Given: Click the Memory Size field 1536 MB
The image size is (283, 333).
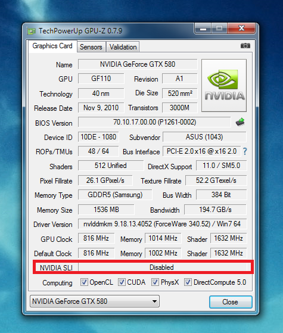Looking at the screenshot, I should pos(106,210).
